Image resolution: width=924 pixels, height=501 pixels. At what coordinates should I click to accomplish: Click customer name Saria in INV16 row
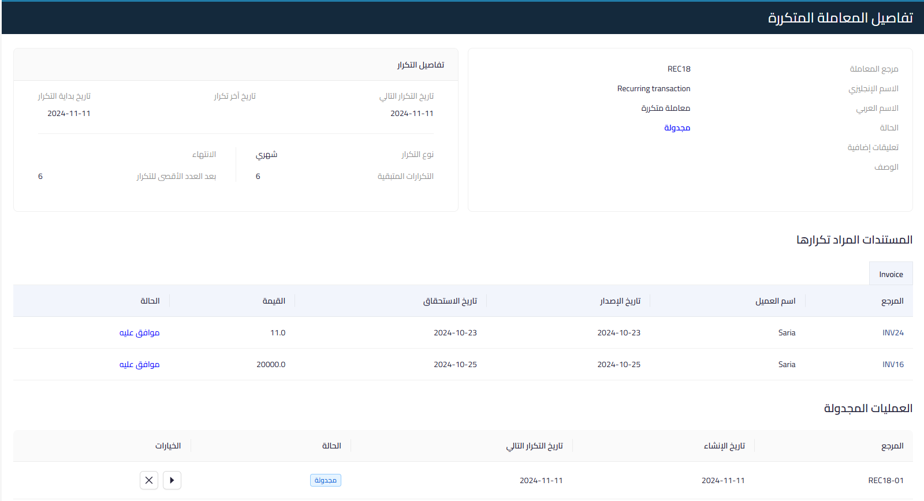787,364
